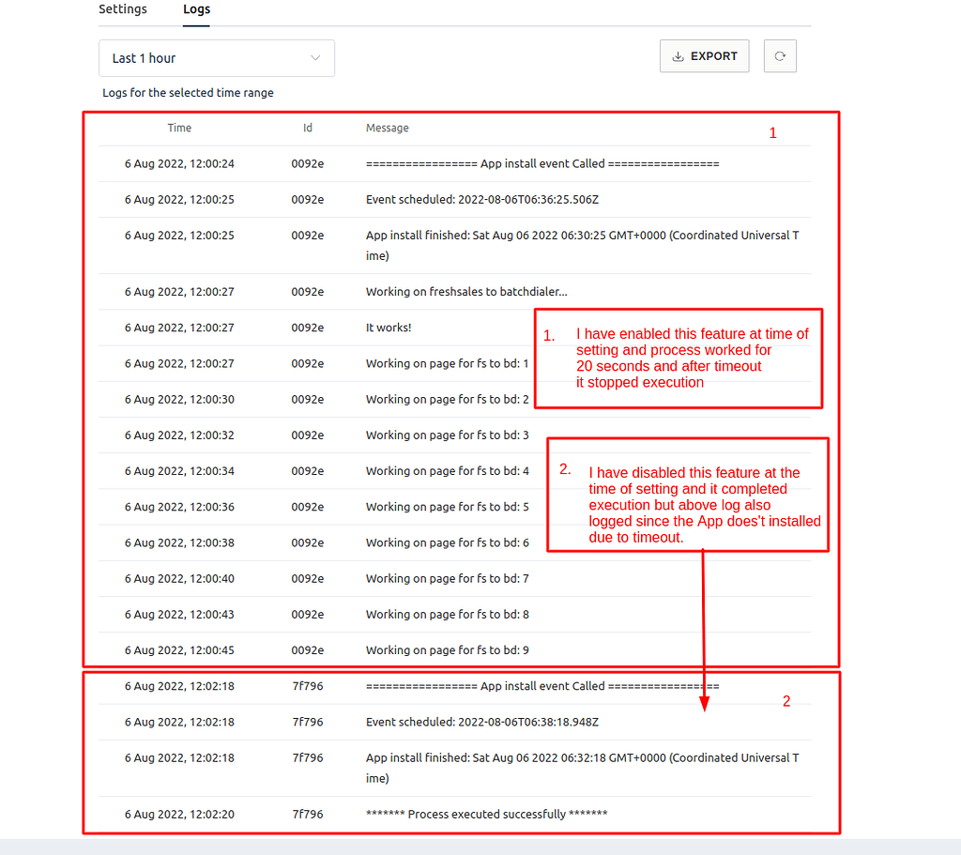Click the Id column header
This screenshot has width=961, height=855.
tap(307, 128)
